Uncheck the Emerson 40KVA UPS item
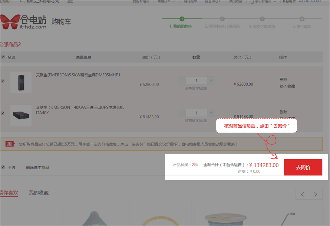The image size is (330, 226). (3, 113)
